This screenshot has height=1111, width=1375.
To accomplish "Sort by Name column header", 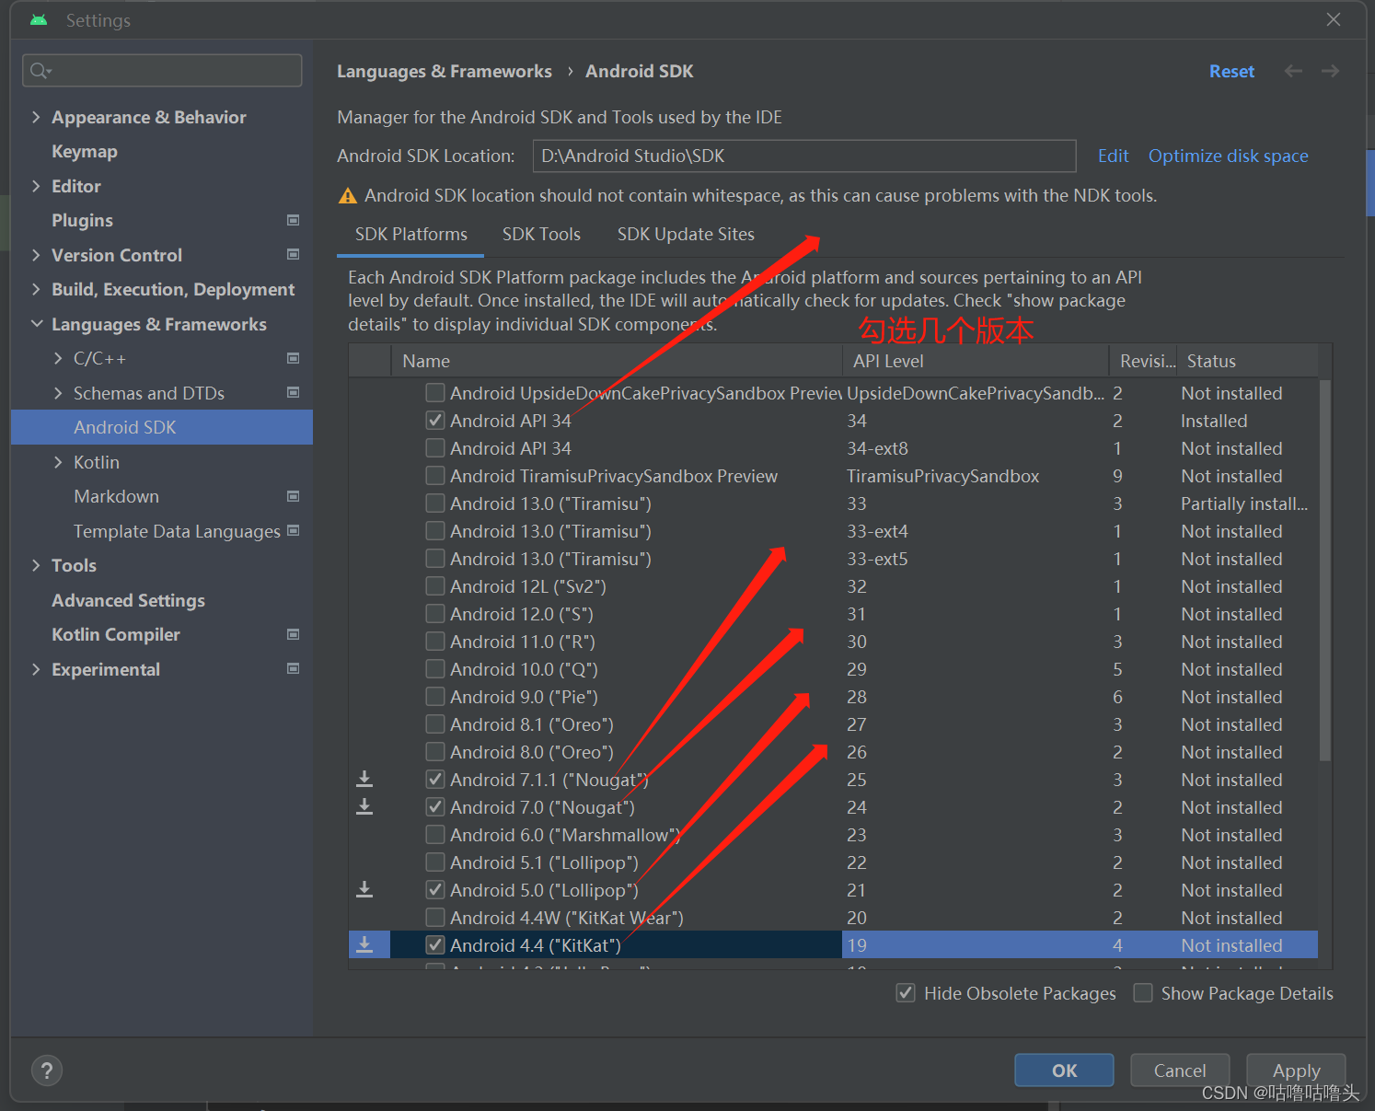I will [617, 361].
